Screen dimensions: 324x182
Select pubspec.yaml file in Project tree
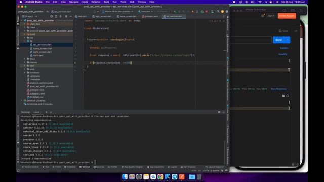pyautogui.click(x=37, y=94)
